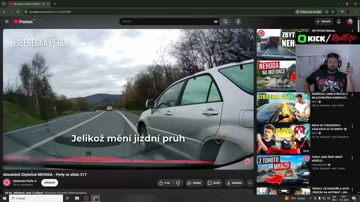Open the Liberecká Perla channel name link

tap(23, 181)
